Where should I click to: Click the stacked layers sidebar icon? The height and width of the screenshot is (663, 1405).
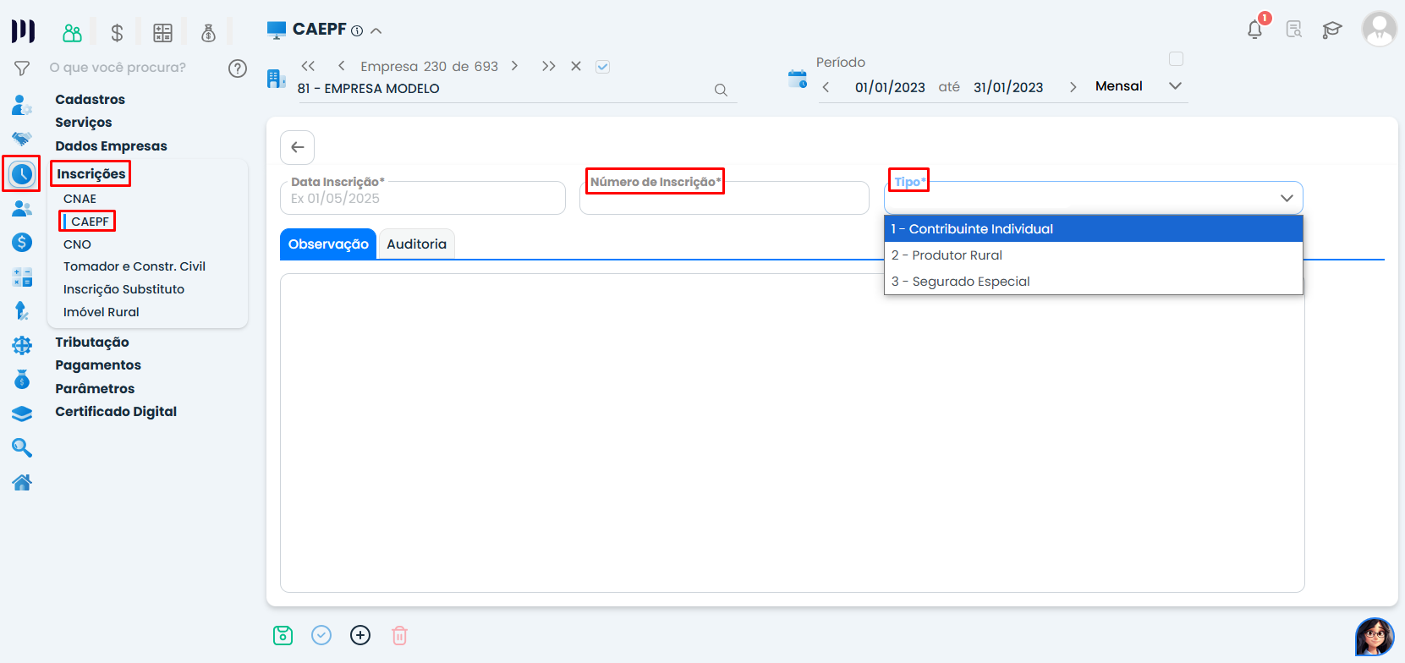[x=22, y=414]
